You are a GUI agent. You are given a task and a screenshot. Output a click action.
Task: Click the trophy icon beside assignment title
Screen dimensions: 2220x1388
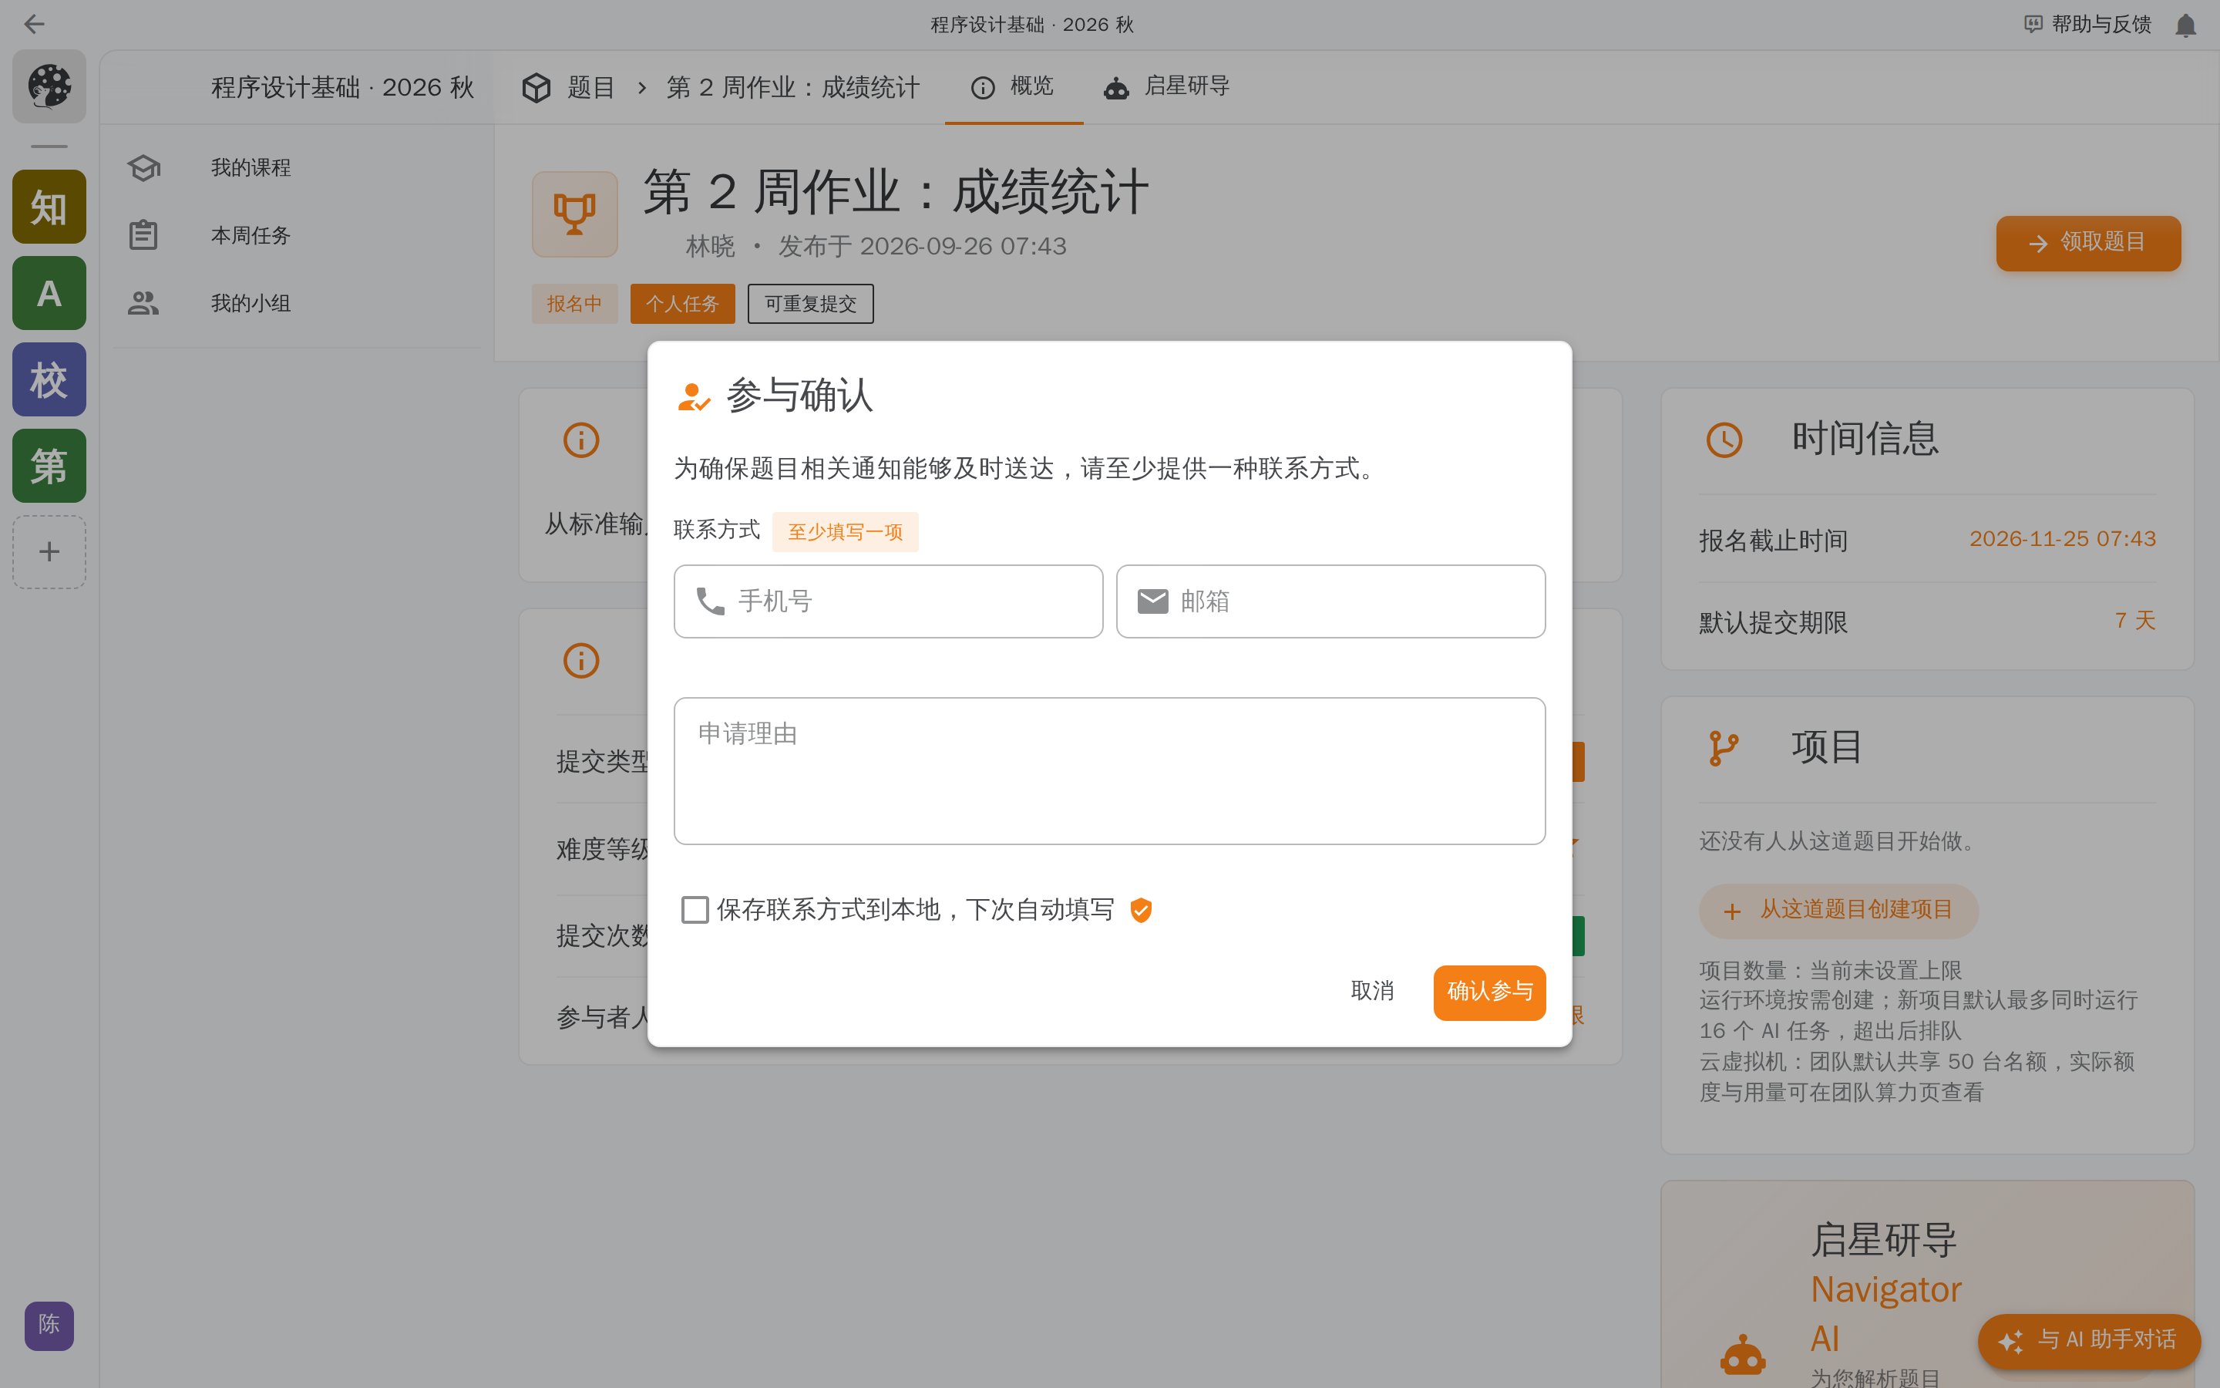coord(574,214)
